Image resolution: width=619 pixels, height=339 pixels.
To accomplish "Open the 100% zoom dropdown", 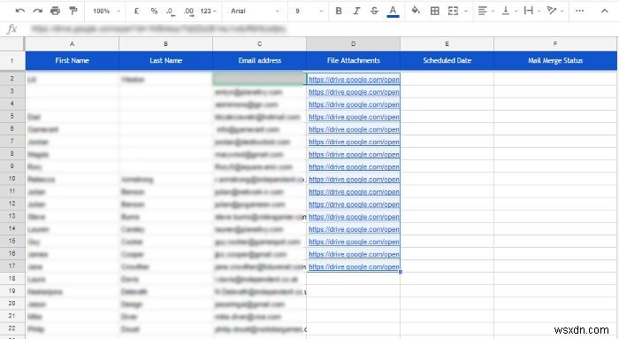I will pos(106,11).
